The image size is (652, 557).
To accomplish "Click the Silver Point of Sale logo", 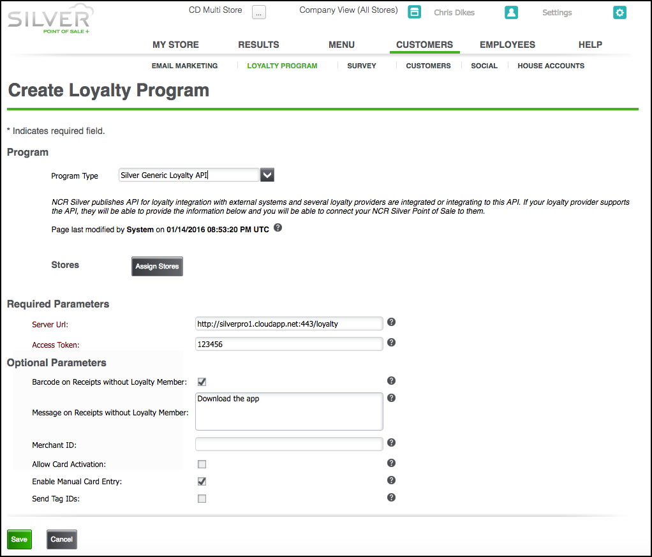I will tap(50, 19).
